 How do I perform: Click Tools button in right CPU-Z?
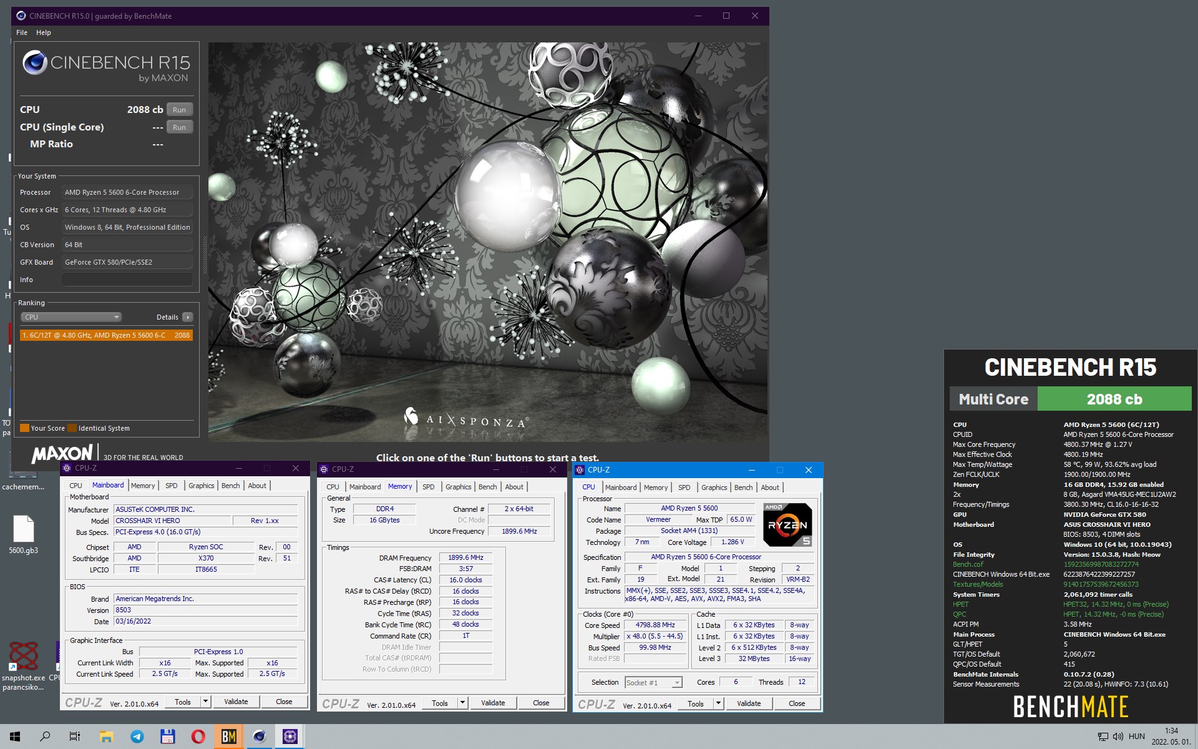tap(695, 703)
